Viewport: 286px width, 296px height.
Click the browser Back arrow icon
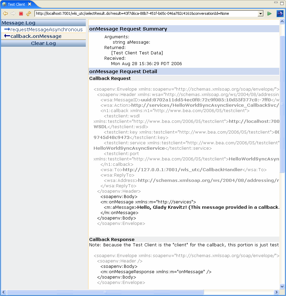click(x=5, y=13)
